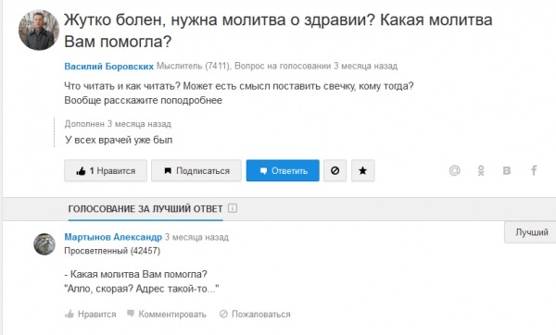The image size is (556, 335).
Task: Mark the answer as Лучший
Action: [531, 232]
